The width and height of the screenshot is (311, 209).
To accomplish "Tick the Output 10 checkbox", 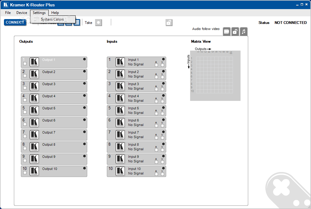I will tap(25, 173).
